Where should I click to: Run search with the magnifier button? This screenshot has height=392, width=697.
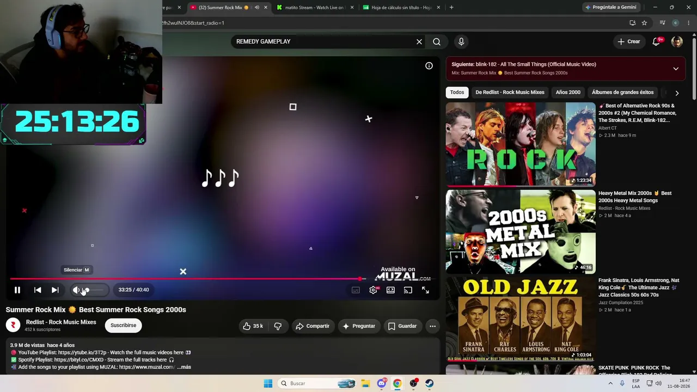click(437, 41)
